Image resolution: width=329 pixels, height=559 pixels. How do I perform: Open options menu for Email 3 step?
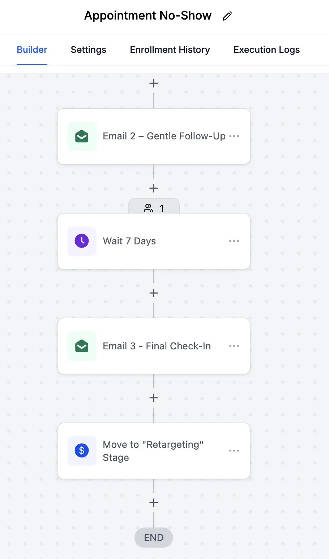(234, 346)
